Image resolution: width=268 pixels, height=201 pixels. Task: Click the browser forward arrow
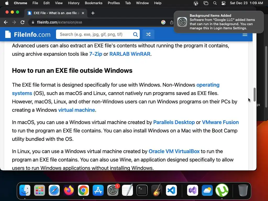tap(14, 22)
